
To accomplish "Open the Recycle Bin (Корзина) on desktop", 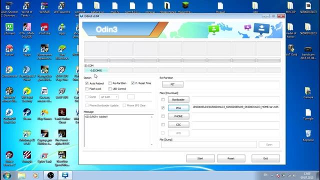I will pos(308,135).
